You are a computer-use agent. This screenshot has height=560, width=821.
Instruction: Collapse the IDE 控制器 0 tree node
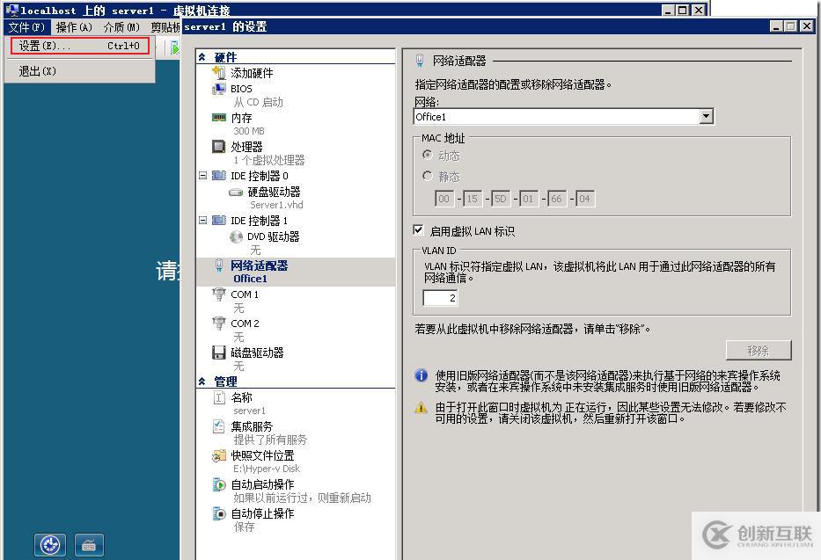coord(202,176)
